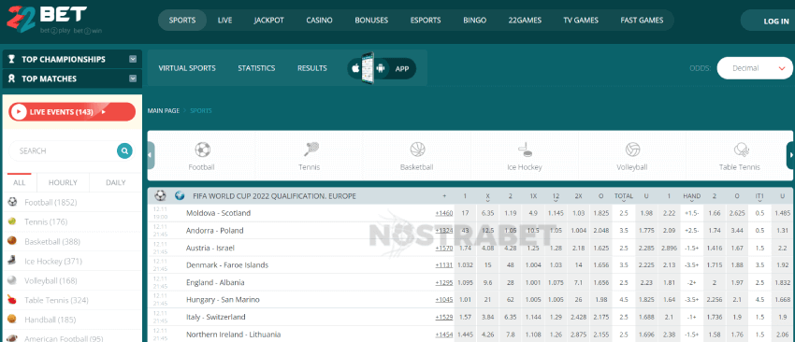The image size is (795, 342).
Task: Expand the TOTAL column header chevron
Action: coord(624,201)
